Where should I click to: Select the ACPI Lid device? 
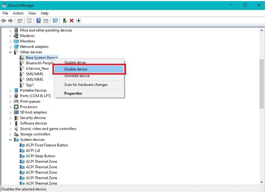point(33,150)
